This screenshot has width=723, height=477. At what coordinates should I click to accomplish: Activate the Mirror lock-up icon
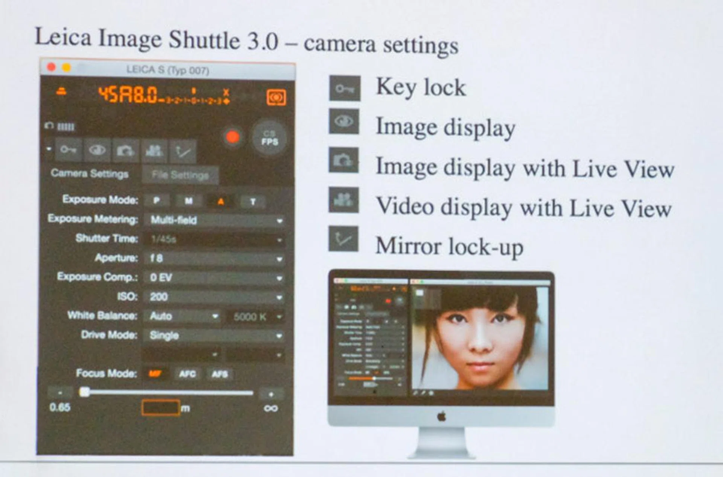pos(183,151)
